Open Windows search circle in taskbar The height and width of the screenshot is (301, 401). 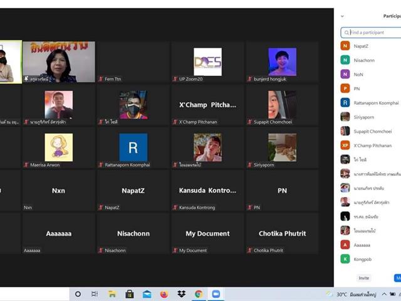(x=78, y=294)
